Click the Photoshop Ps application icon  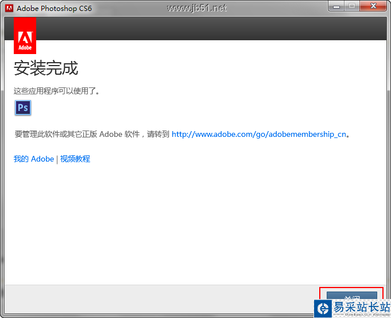coord(23,108)
